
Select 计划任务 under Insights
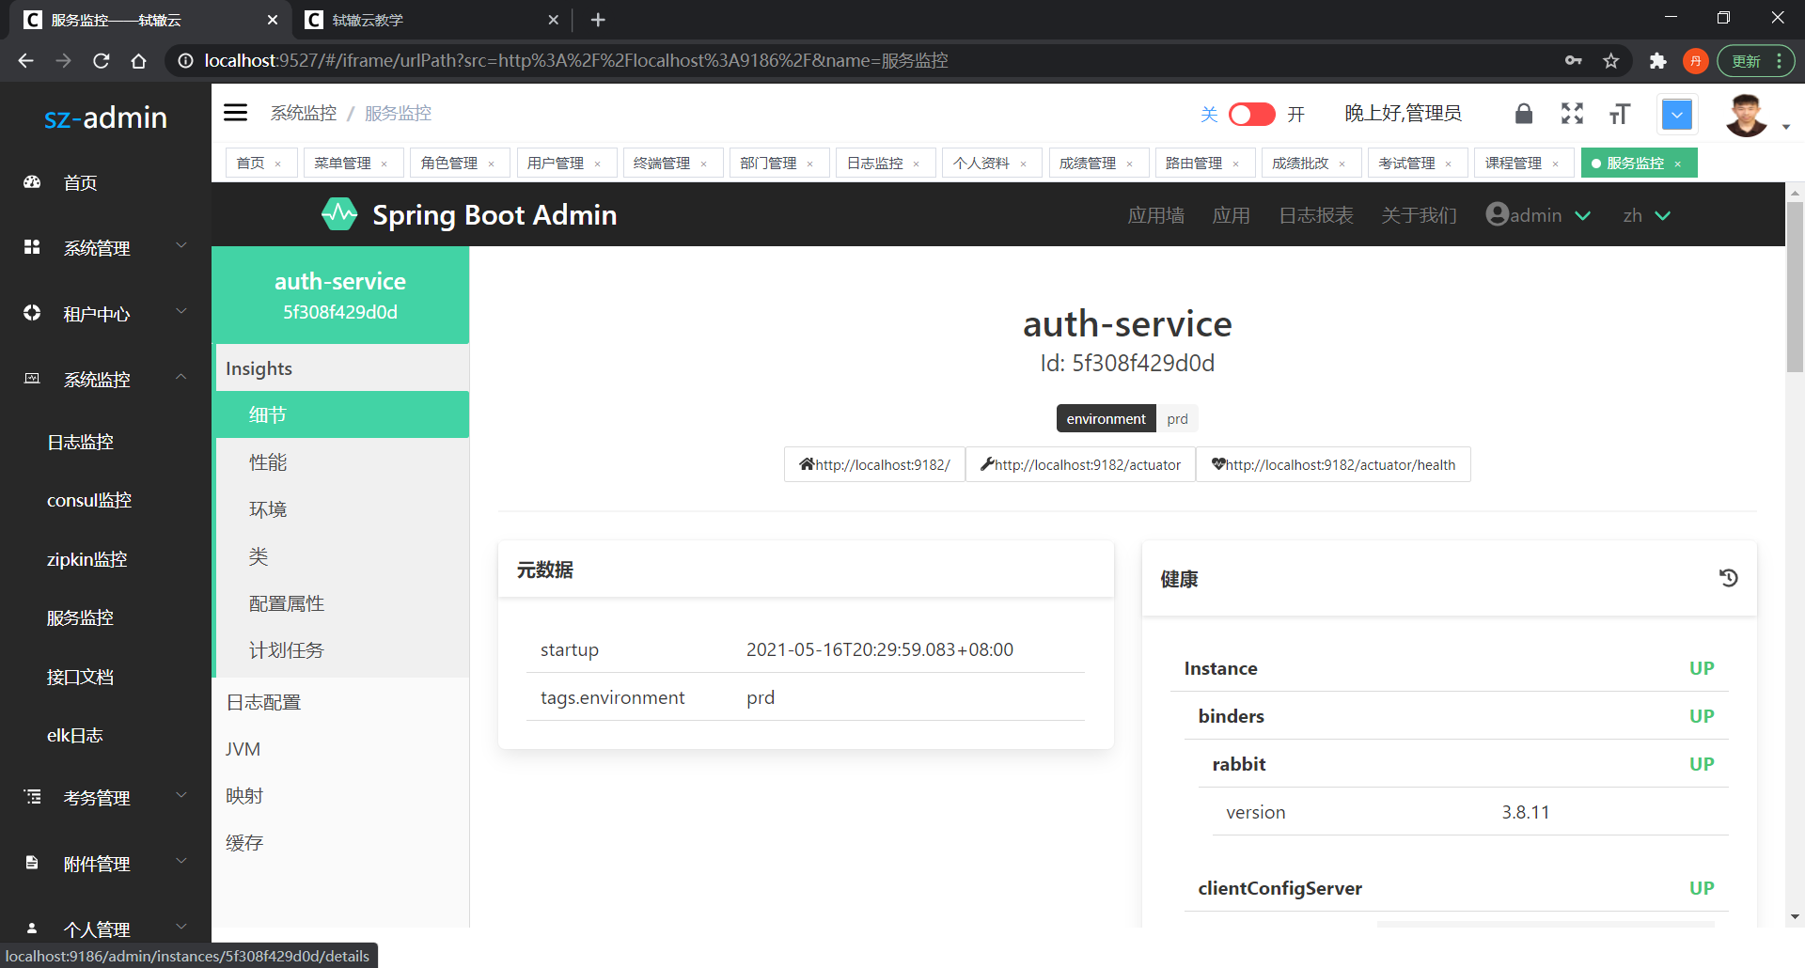point(342,650)
